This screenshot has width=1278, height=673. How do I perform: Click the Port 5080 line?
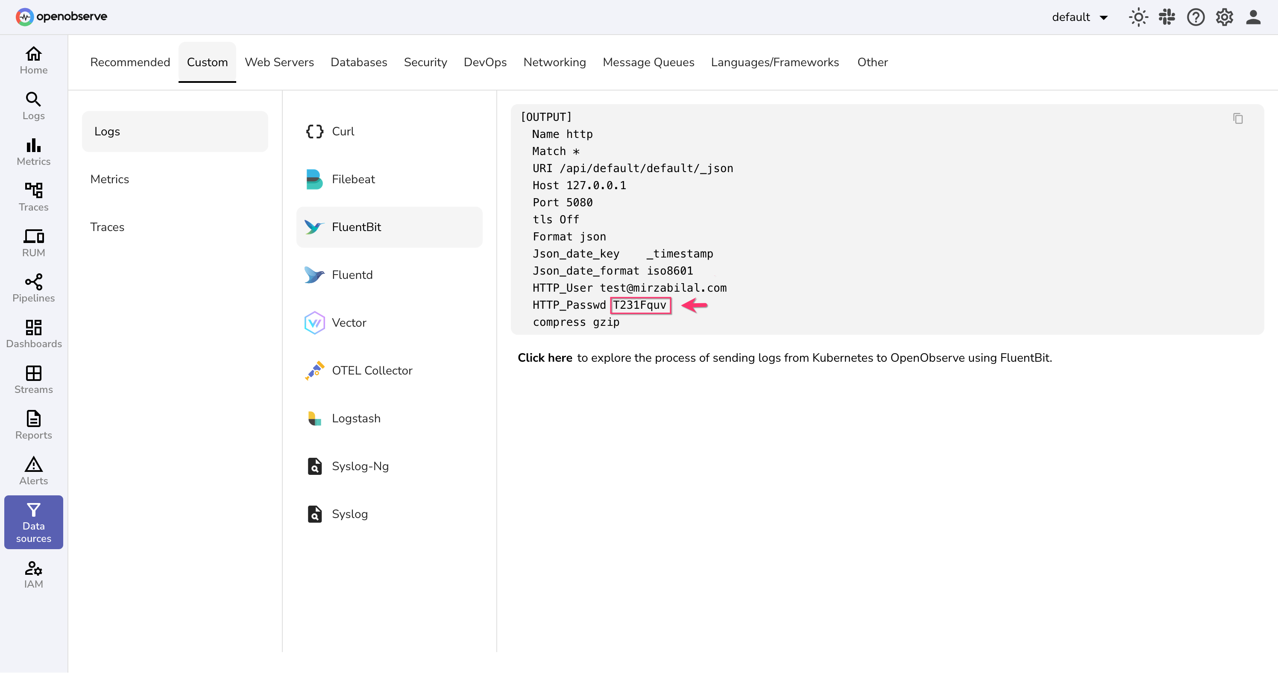coord(562,202)
